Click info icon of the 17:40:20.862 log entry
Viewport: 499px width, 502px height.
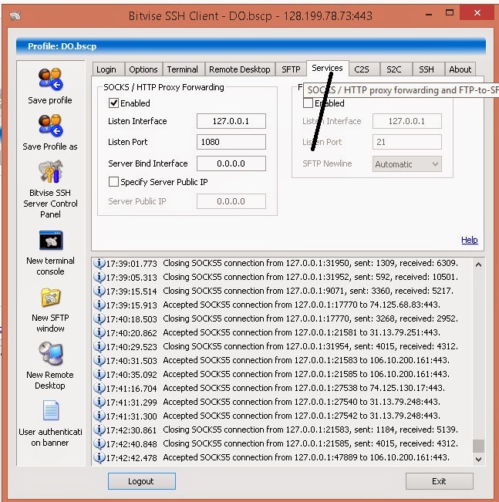tap(99, 332)
